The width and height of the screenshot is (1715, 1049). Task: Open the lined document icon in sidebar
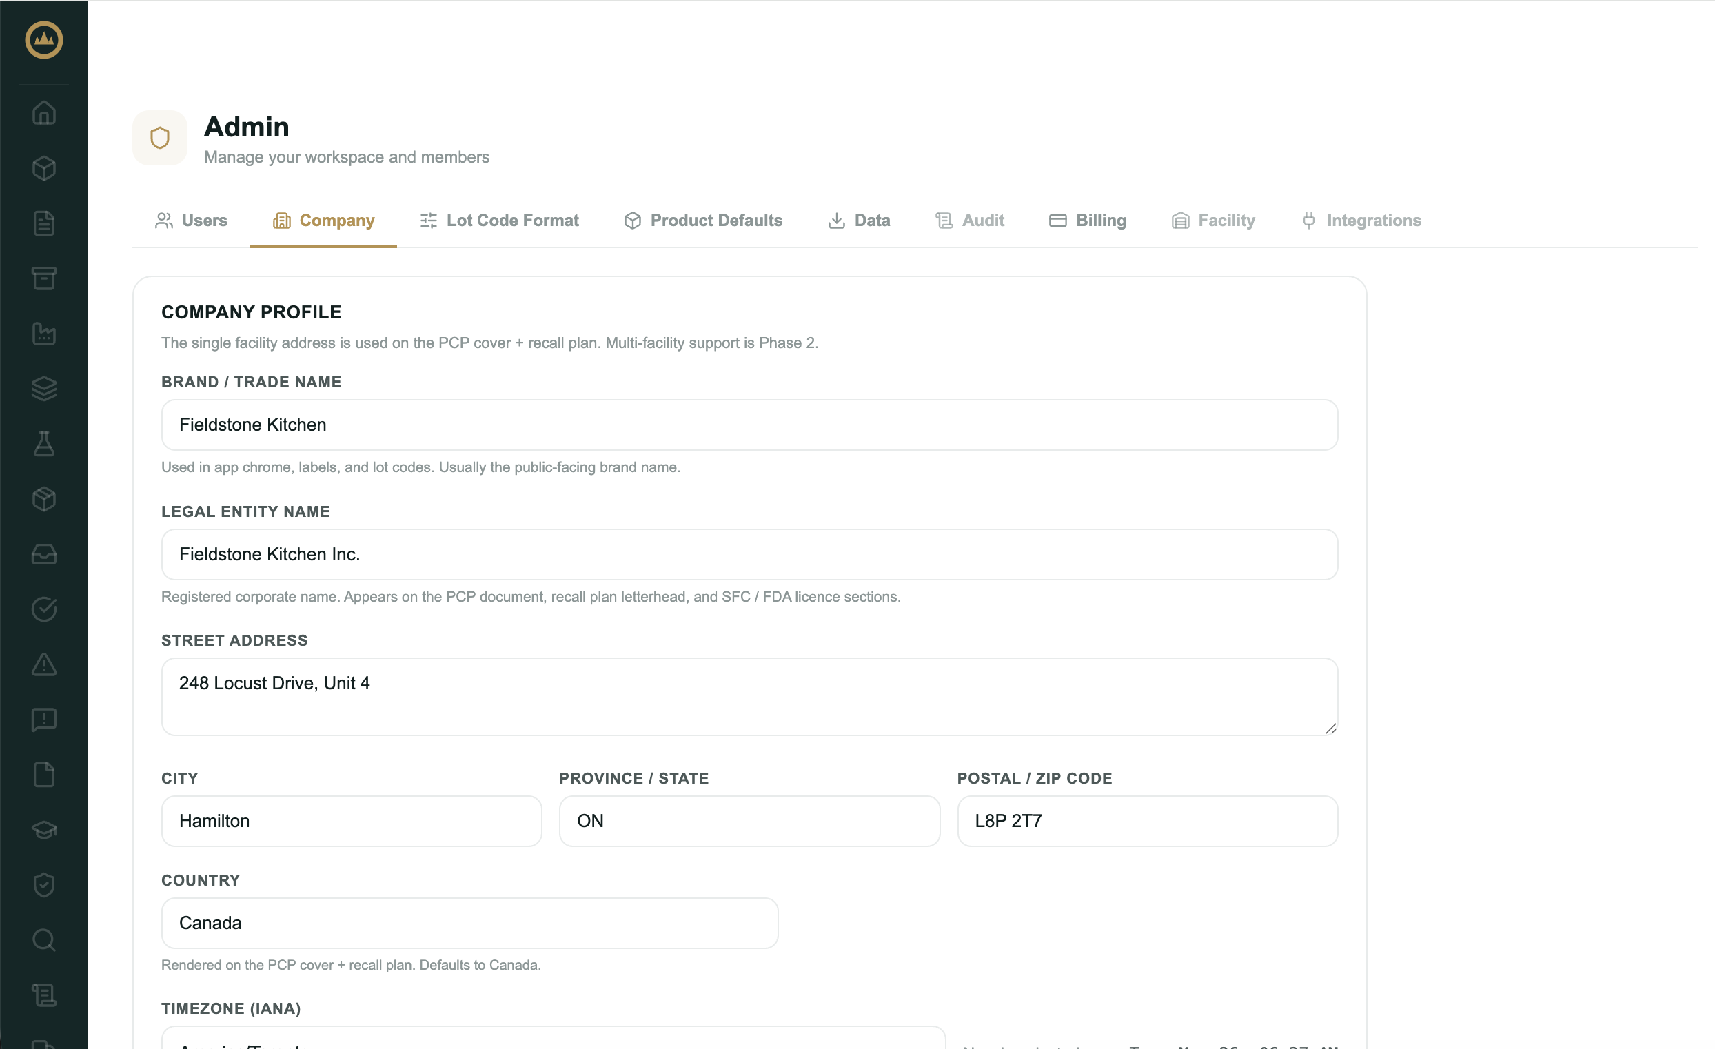(44, 223)
